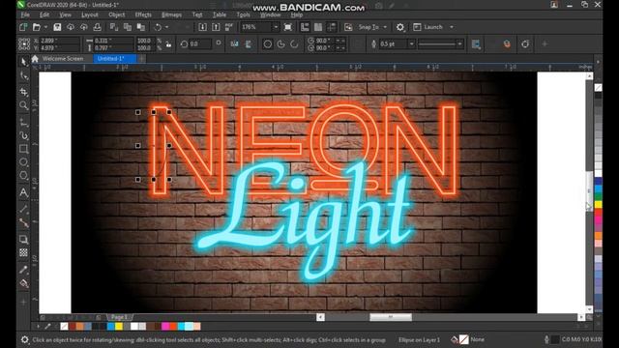619x348 pixels.
Task: Select the Drop Shadow tool
Action: point(23,239)
